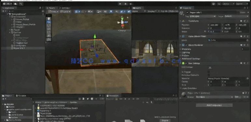Image resolution: width=251 pixels, height=122 pixels.
Task: Switch to the Console tab
Action: tap(21, 96)
